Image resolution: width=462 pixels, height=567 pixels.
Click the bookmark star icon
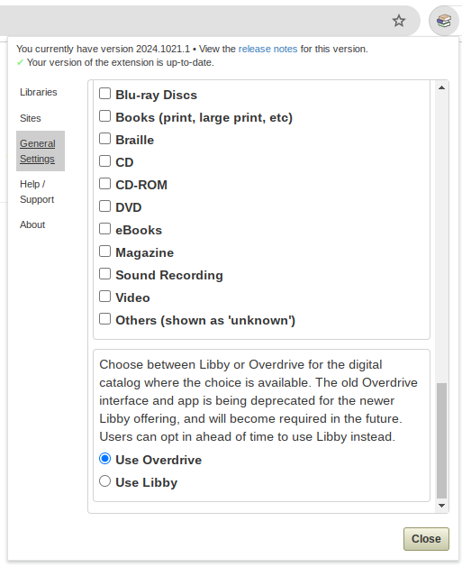pos(399,21)
